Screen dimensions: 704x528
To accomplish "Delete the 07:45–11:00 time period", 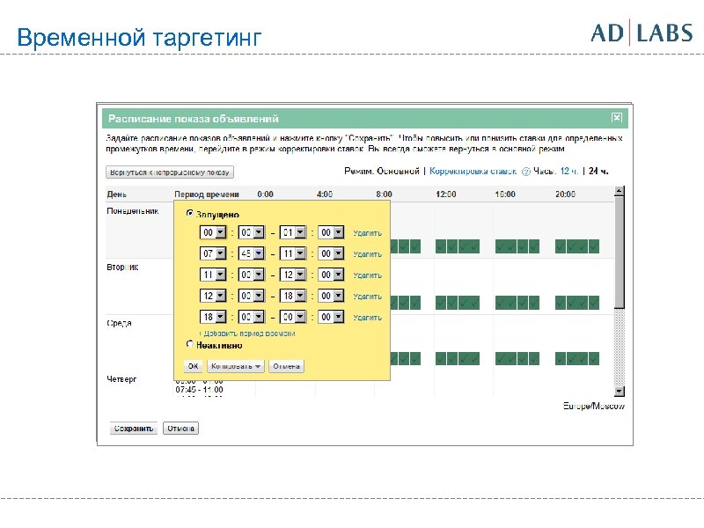I will tap(367, 254).
